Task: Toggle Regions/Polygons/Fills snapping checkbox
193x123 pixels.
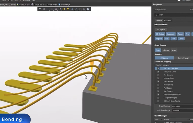Action: 158,95
